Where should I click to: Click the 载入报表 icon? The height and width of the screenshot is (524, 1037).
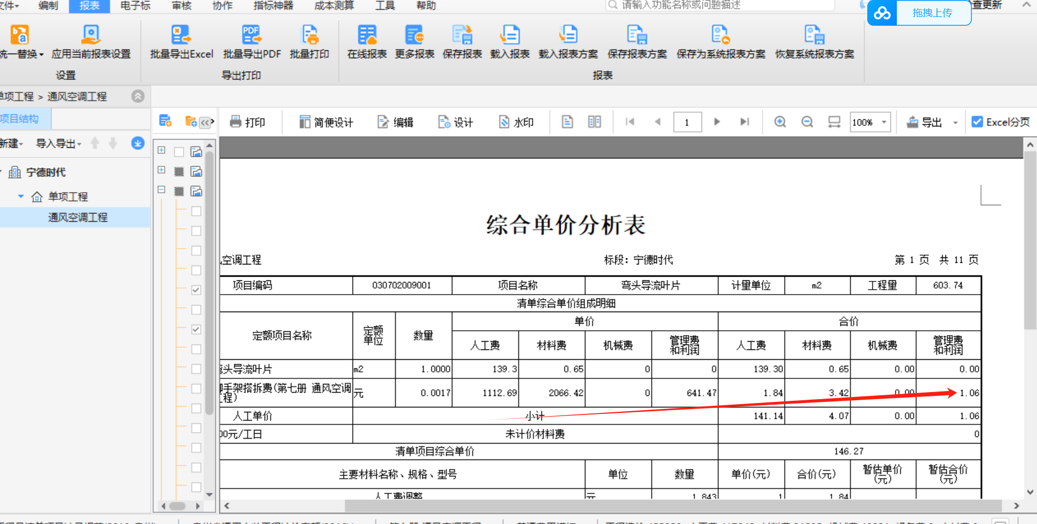click(x=510, y=34)
